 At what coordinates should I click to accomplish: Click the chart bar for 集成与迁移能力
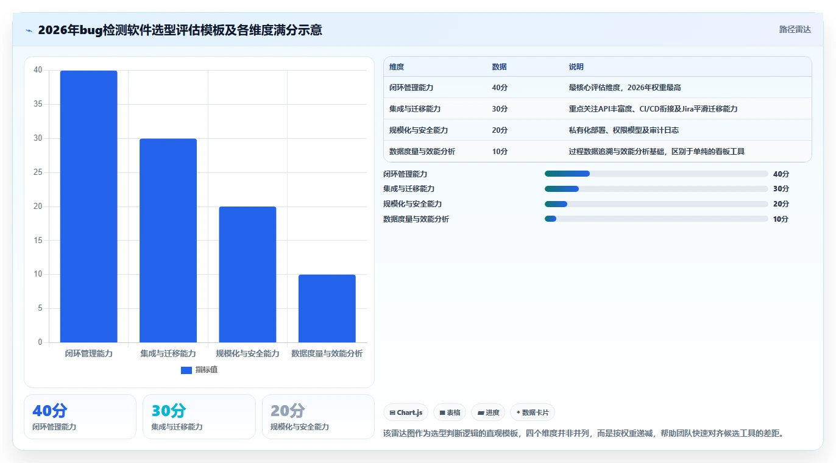tap(168, 241)
